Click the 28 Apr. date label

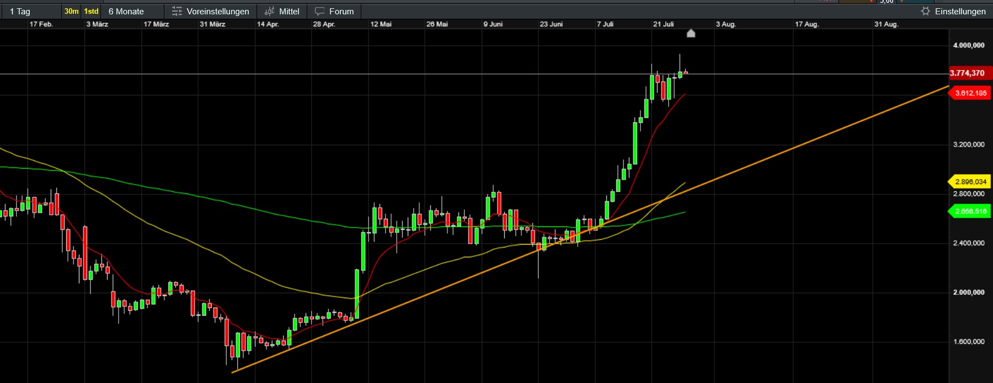tap(324, 24)
